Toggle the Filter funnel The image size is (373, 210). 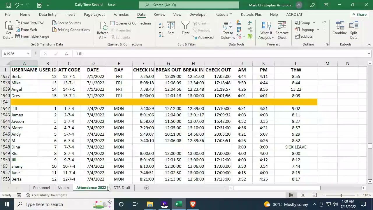(x=186, y=28)
